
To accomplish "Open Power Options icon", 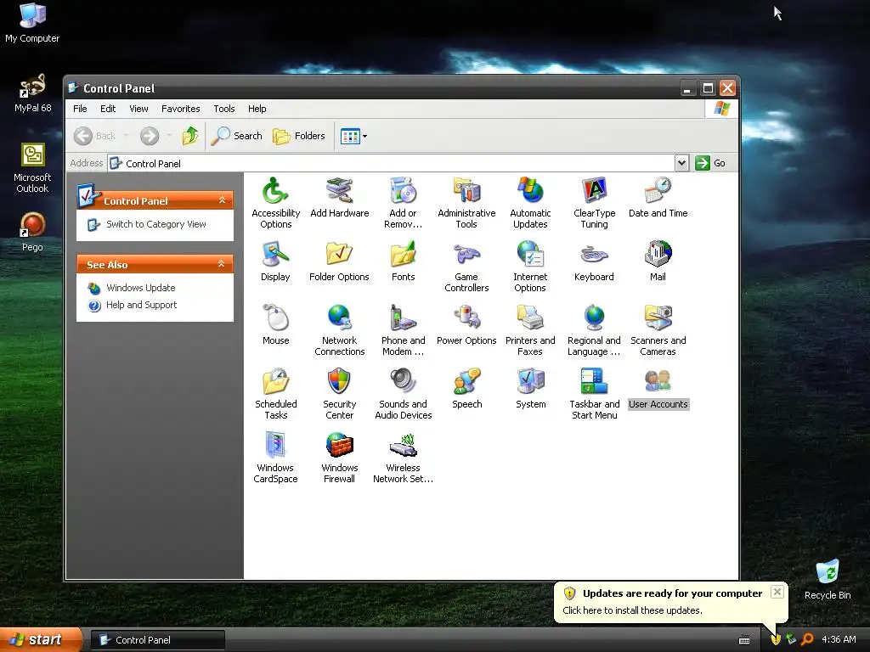I will point(466,325).
